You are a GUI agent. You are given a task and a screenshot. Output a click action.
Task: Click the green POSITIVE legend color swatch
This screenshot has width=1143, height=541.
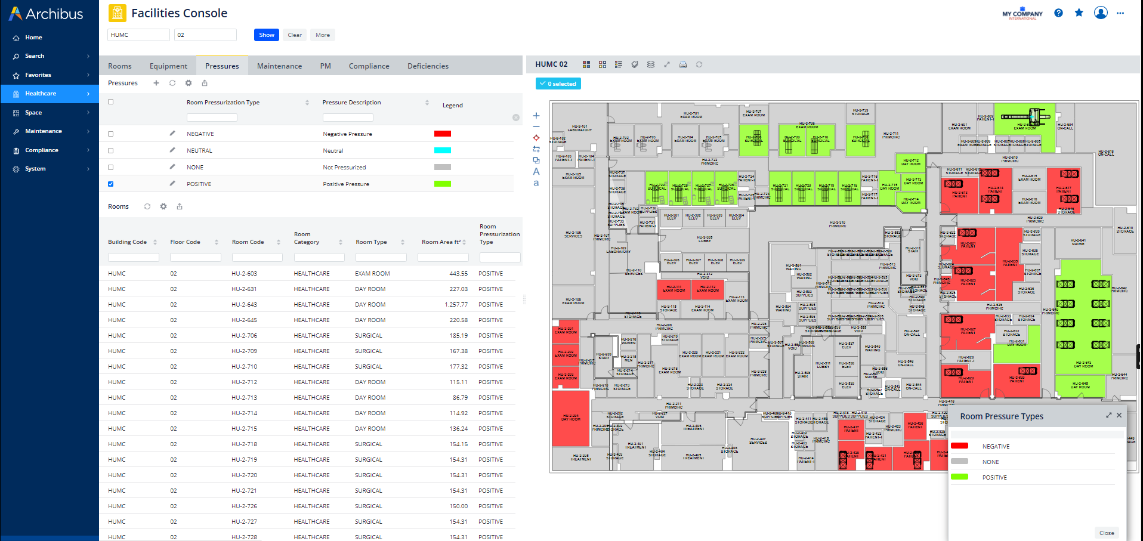(x=442, y=184)
